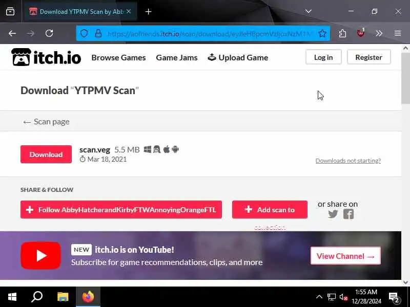Open Browse Games menu item
Viewport: 410px width, 307px height.
[118, 57]
